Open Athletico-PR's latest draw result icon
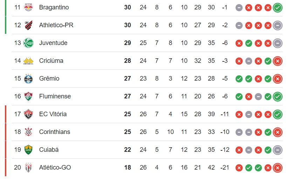 (x=278, y=25)
